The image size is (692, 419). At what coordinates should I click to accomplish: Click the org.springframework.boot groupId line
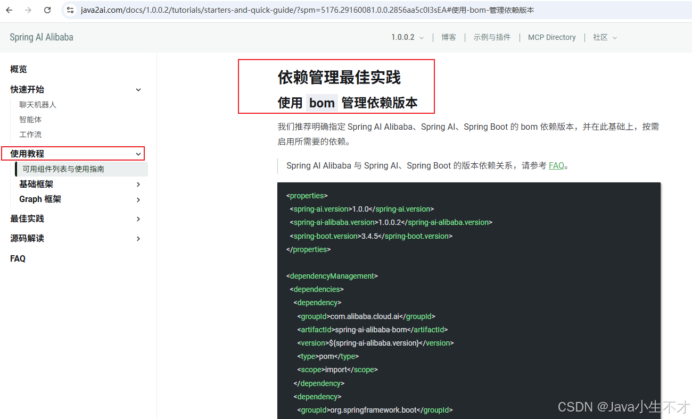[x=375, y=410]
